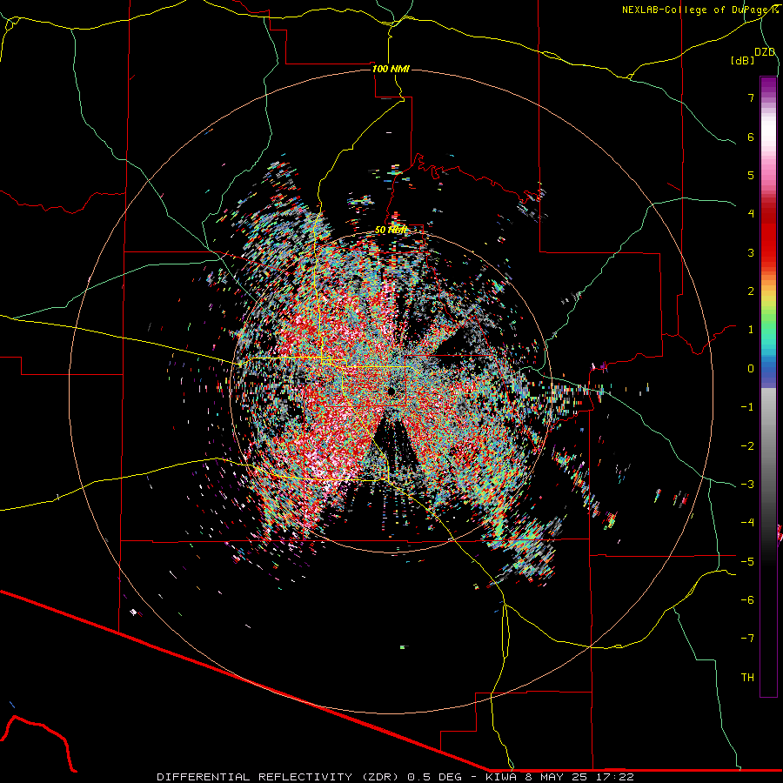Click the 1 tick label on color scale
This screenshot has width=783, height=783.
(x=751, y=330)
